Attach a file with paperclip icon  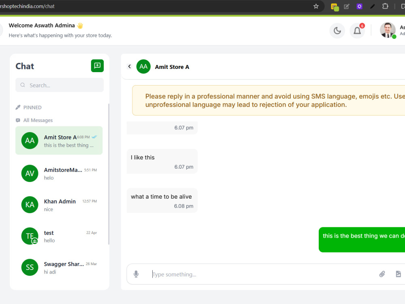click(382, 274)
